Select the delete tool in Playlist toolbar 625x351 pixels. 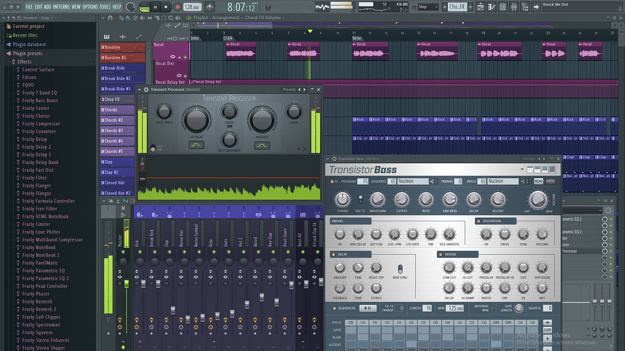[135, 18]
